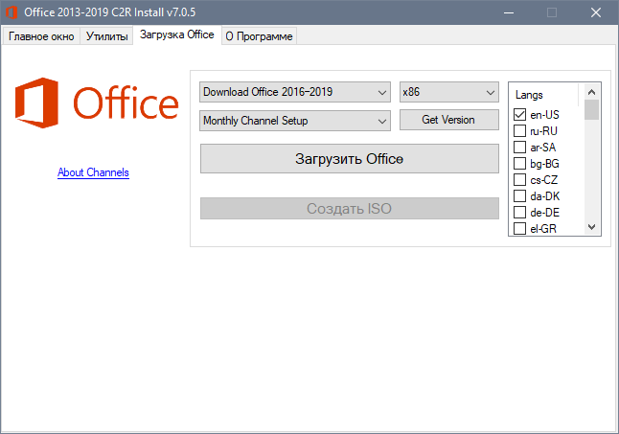Expand the Download Office 2016-2019 dropdown
619x434 pixels.
coord(295,92)
